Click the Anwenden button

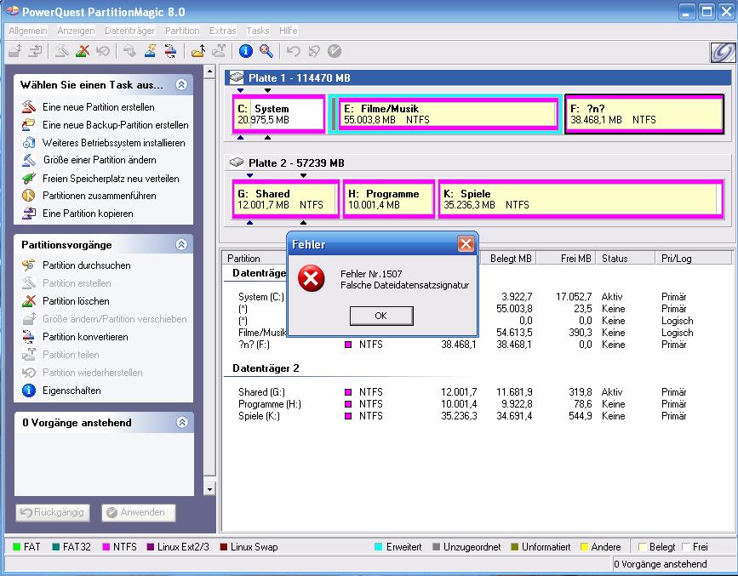tap(139, 512)
